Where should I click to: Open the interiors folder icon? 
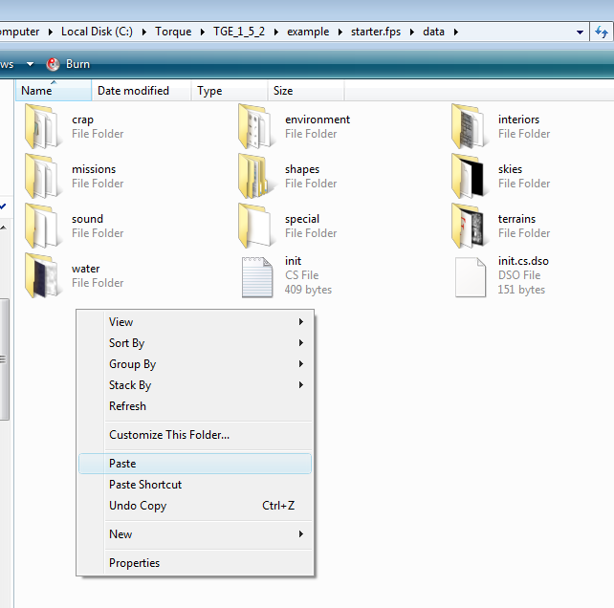point(470,126)
